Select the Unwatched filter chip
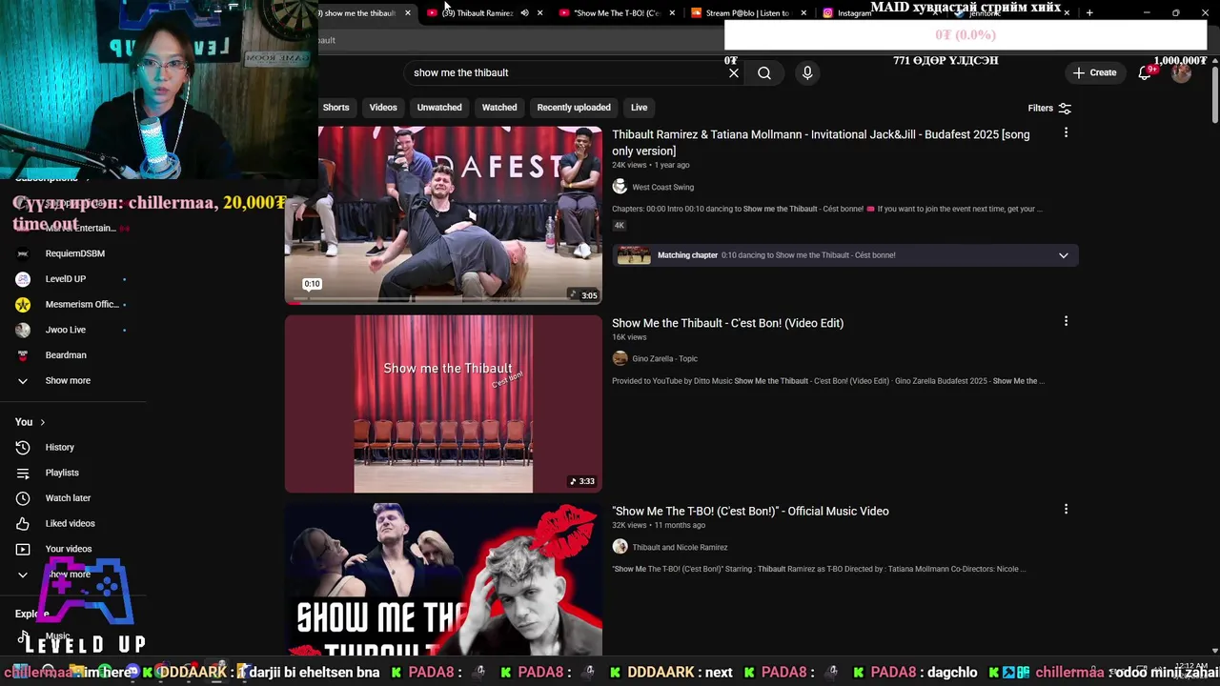The image size is (1220, 686). click(439, 108)
